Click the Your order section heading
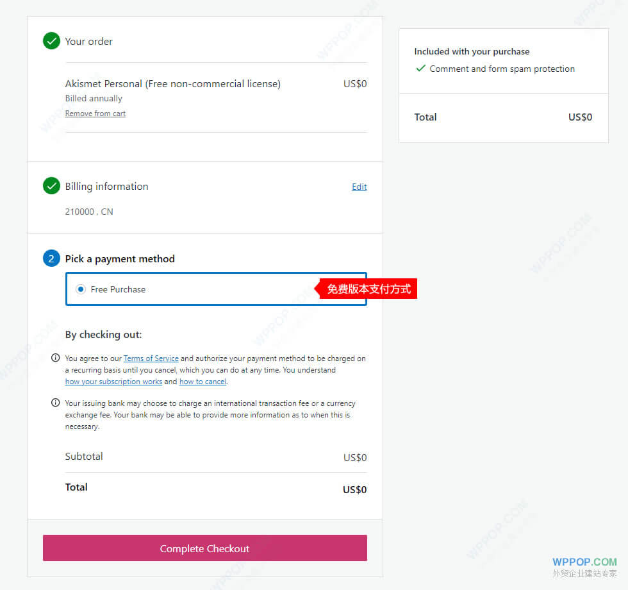 pyautogui.click(x=89, y=42)
